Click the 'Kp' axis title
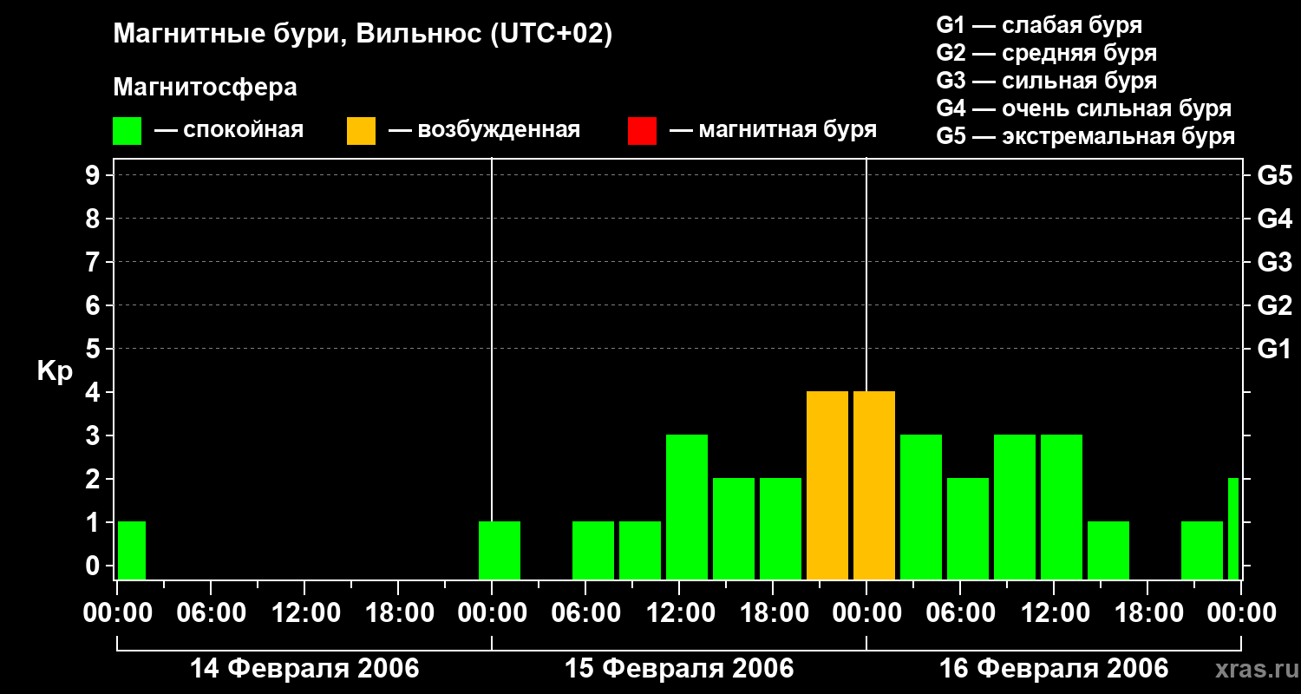Screen dimensions: 1301x694 coord(55,371)
